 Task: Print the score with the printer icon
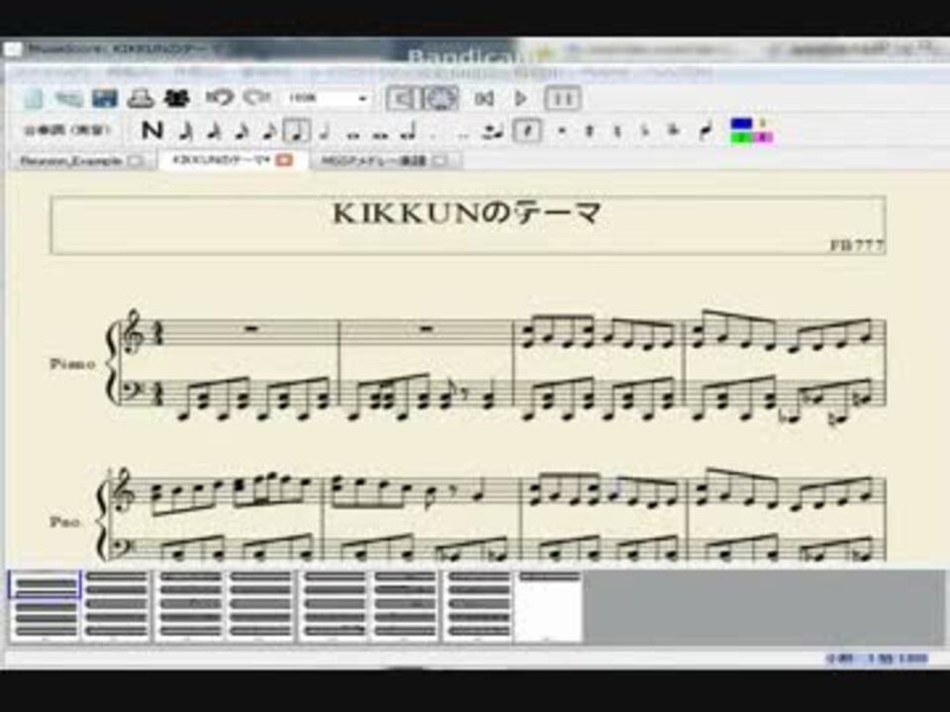[x=140, y=99]
